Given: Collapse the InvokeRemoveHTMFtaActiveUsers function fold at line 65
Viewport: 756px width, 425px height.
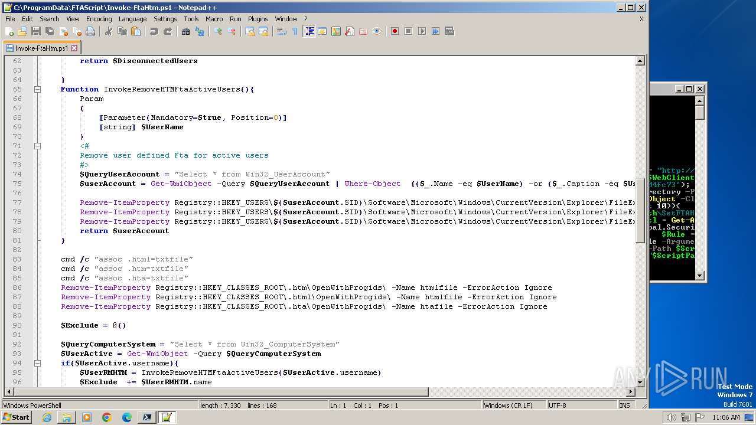Looking at the screenshot, I should click(x=37, y=89).
